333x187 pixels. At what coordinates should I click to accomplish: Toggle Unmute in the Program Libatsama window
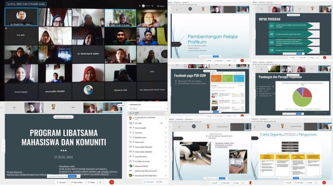click(61, 182)
